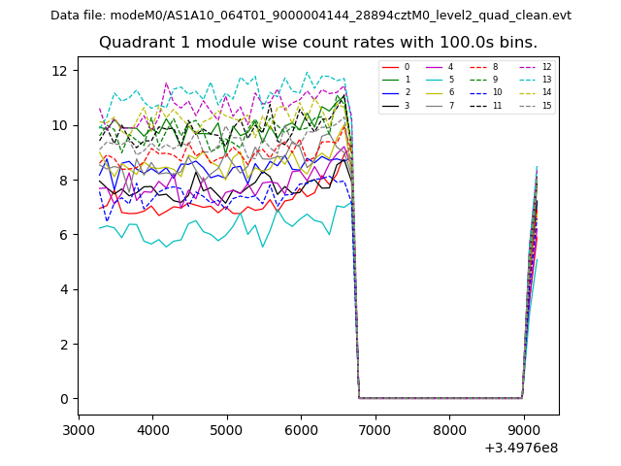Click the data file path text
The image size is (621, 466).
pos(310,16)
